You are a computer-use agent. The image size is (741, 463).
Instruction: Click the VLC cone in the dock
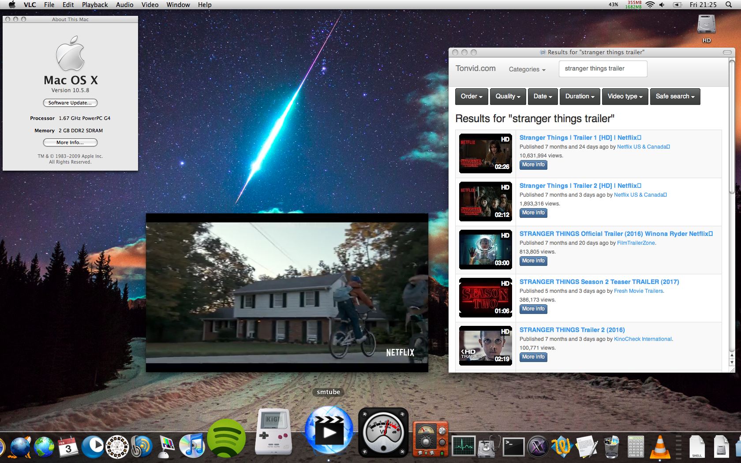coord(660,446)
